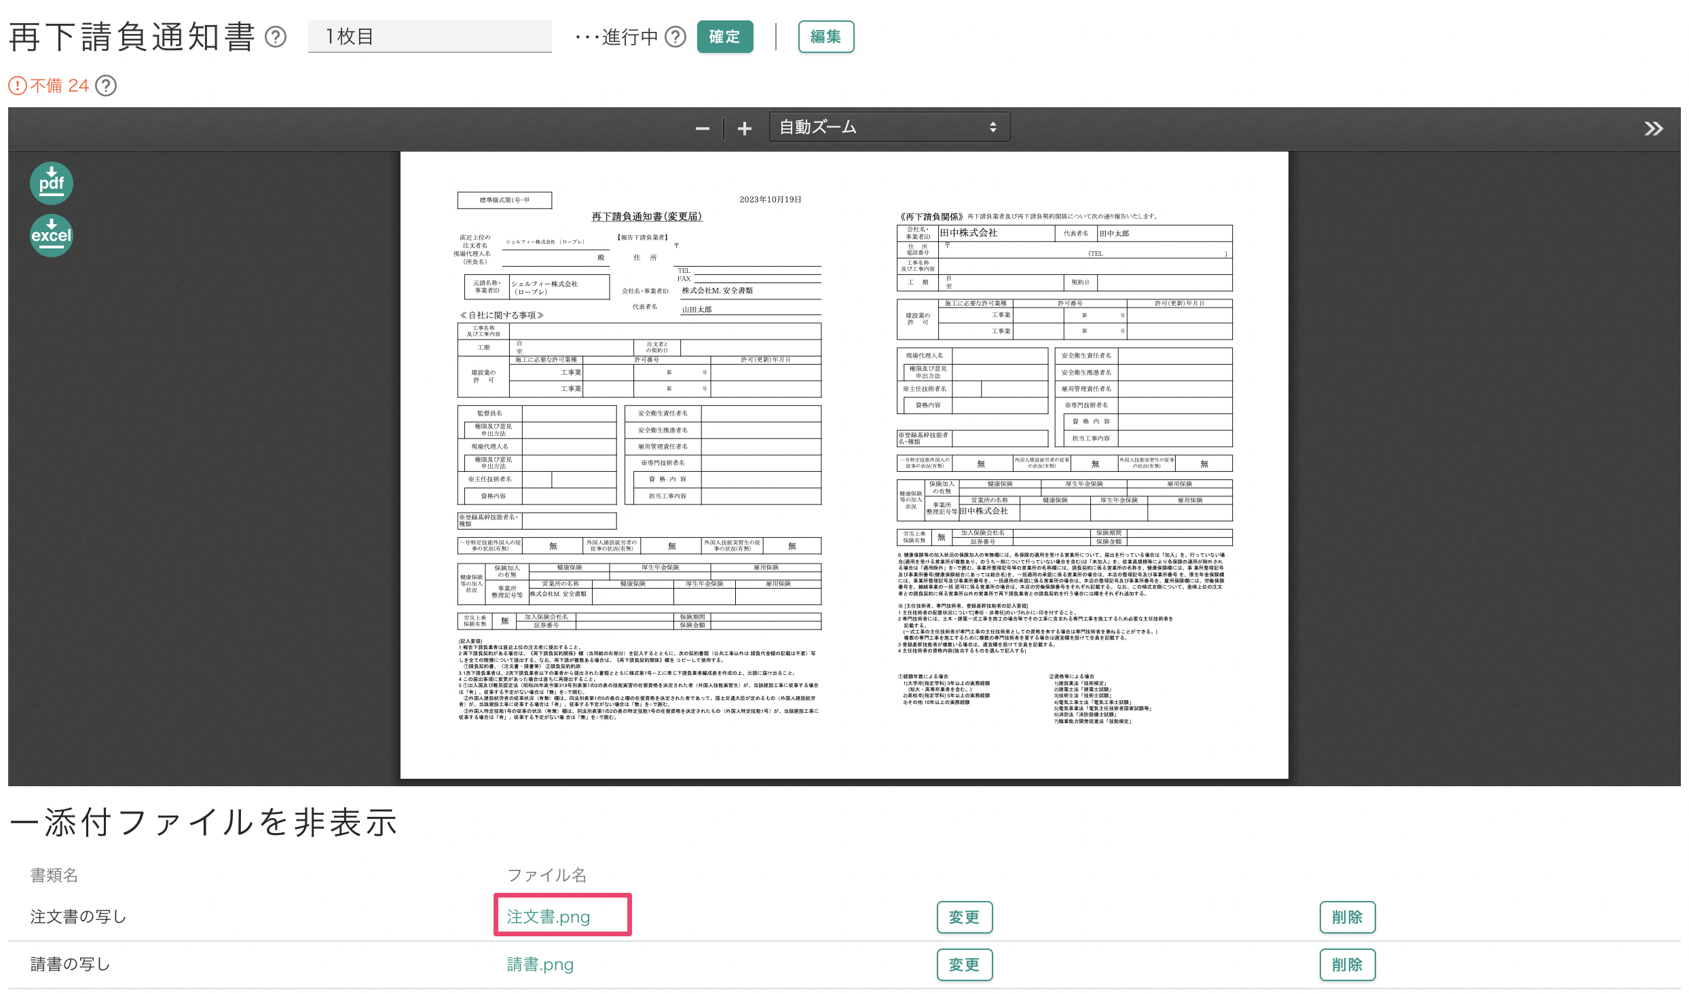Confirm the document with 確定
The height and width of the screenshot is (994, 1689).
pos(724,37)
